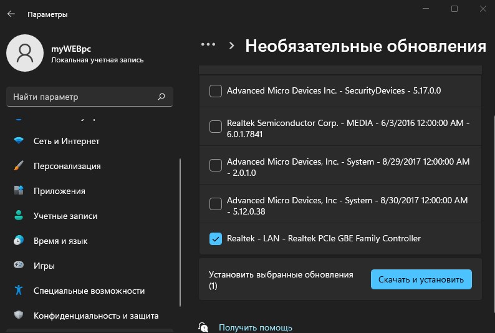Click the help icon beside Получить помощь

coord(203,327)
